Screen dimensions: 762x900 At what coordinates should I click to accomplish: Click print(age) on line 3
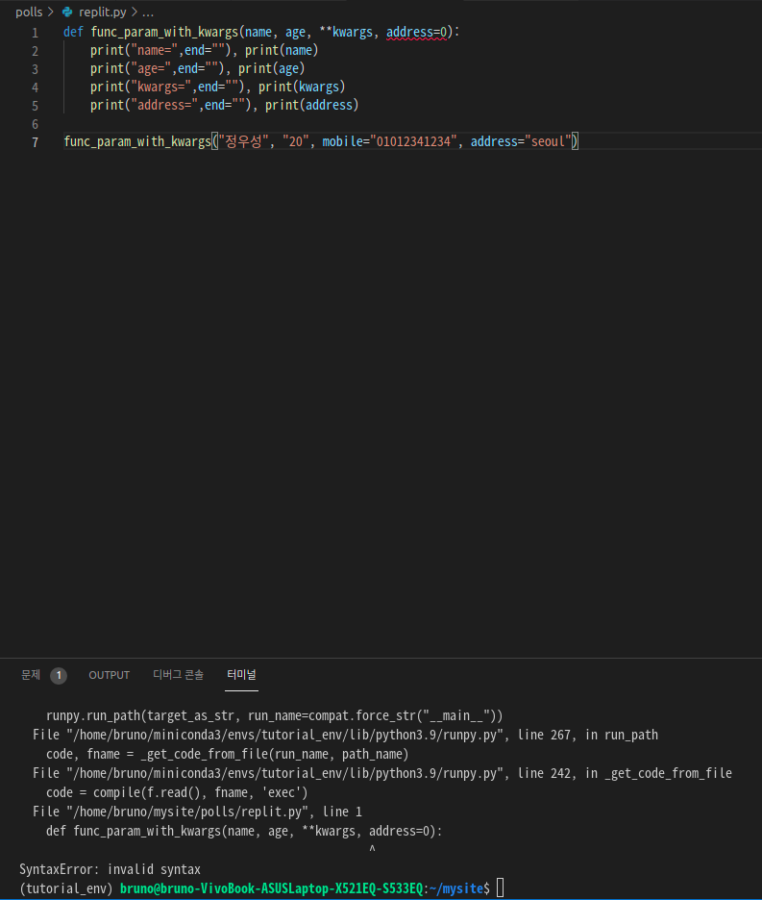tap(271, 69)
